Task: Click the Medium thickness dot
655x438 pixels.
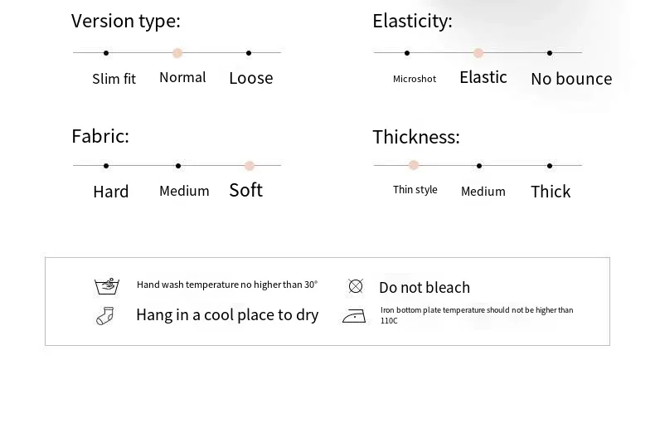Action: pyautogui.click(x=479, y=166)
